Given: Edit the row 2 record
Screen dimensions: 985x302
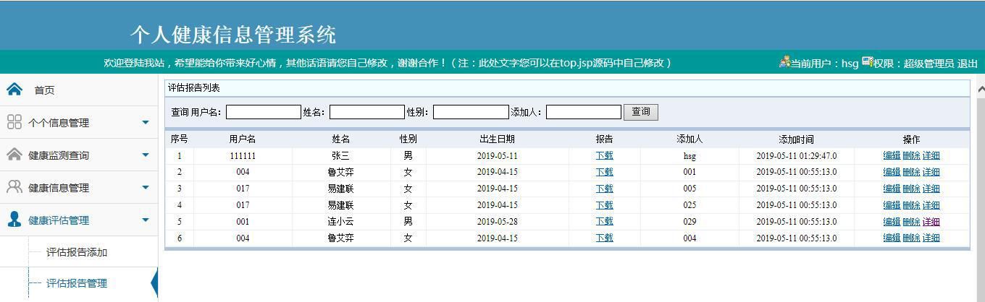Looking at the screenshot, I should click(x=892, y=172).
